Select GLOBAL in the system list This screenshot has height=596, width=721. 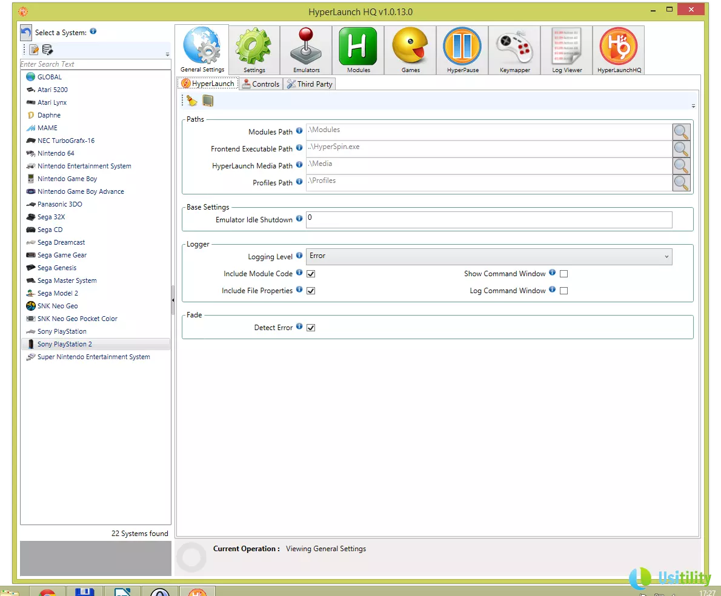[49, 77]
